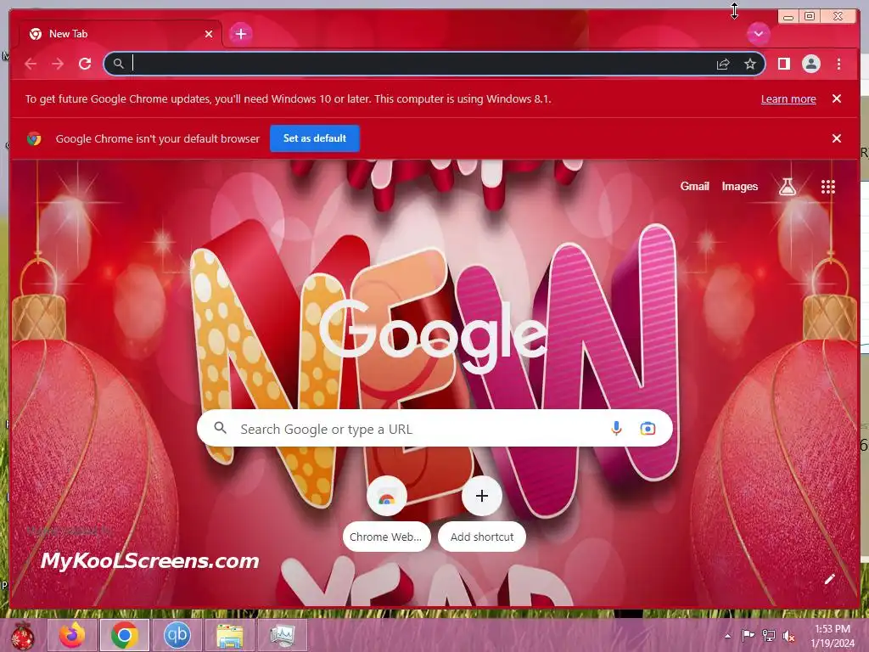Click the magnifier icon in the address bar

click(119, 64)
